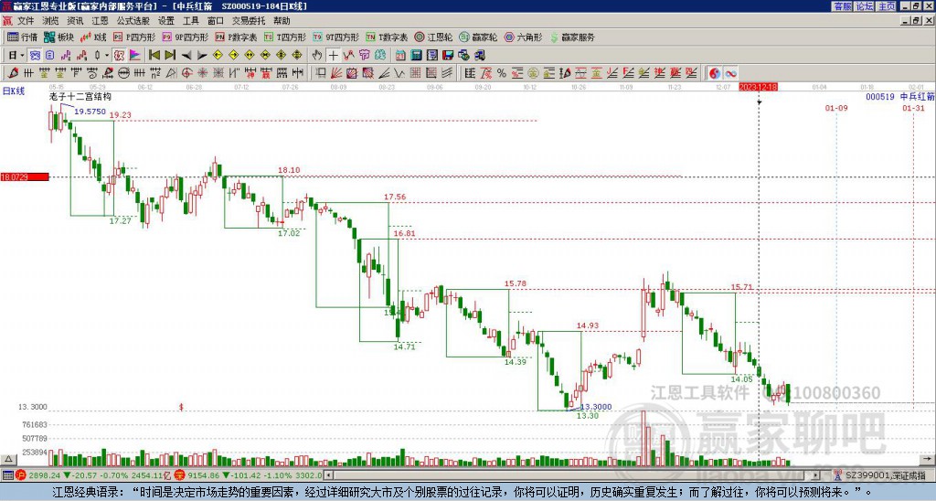Screen dimensions: 936x501
Task: Click the 19.5750 high price annotation
Action: 90,111
